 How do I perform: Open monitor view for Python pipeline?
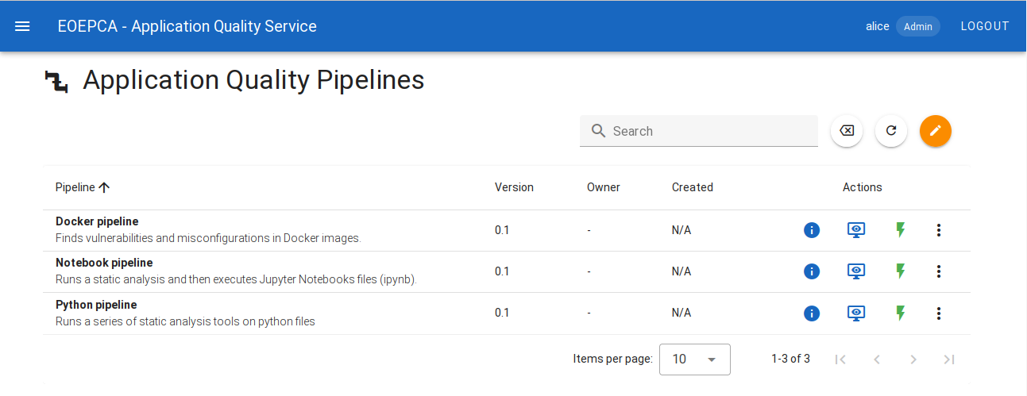[x=856, y=313]
